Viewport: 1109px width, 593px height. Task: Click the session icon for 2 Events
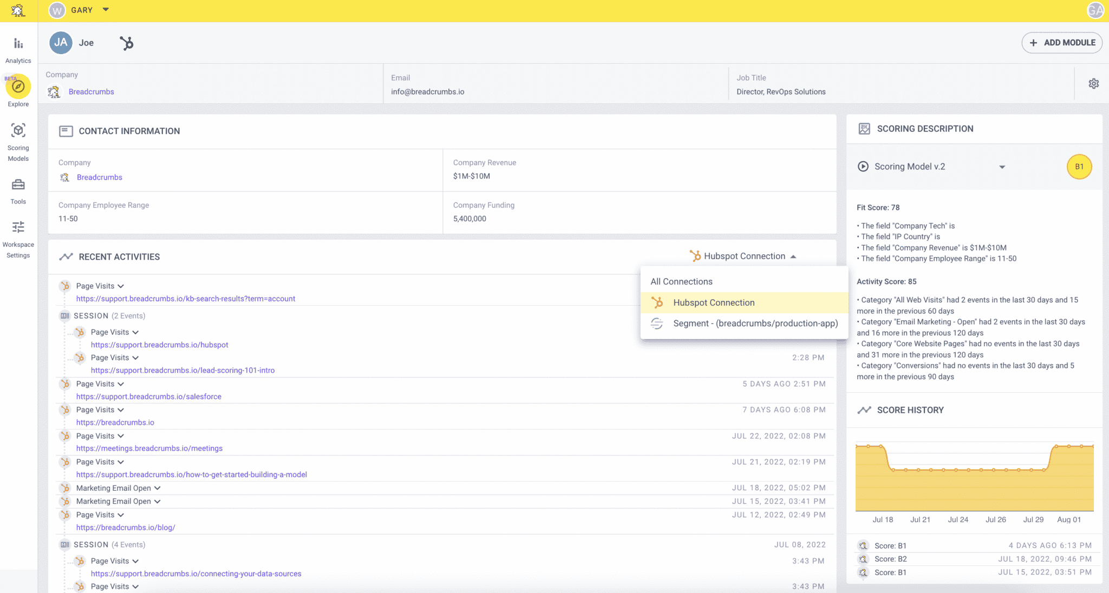(x=65, y=316)
